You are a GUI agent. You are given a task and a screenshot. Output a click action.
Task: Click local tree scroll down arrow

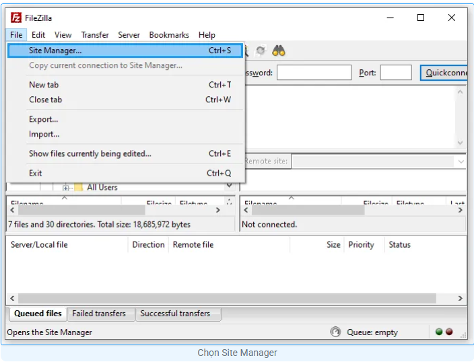pos(230,185)
